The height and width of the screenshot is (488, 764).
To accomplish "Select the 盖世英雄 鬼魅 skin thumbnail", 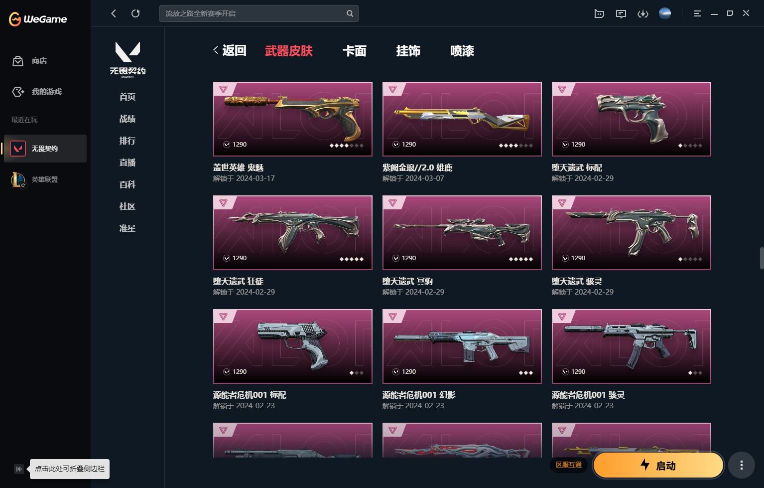I will (x=293, y=119).
